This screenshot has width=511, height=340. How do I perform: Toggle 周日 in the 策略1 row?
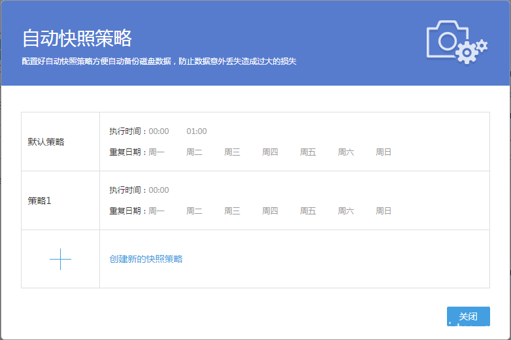(384, 211)
